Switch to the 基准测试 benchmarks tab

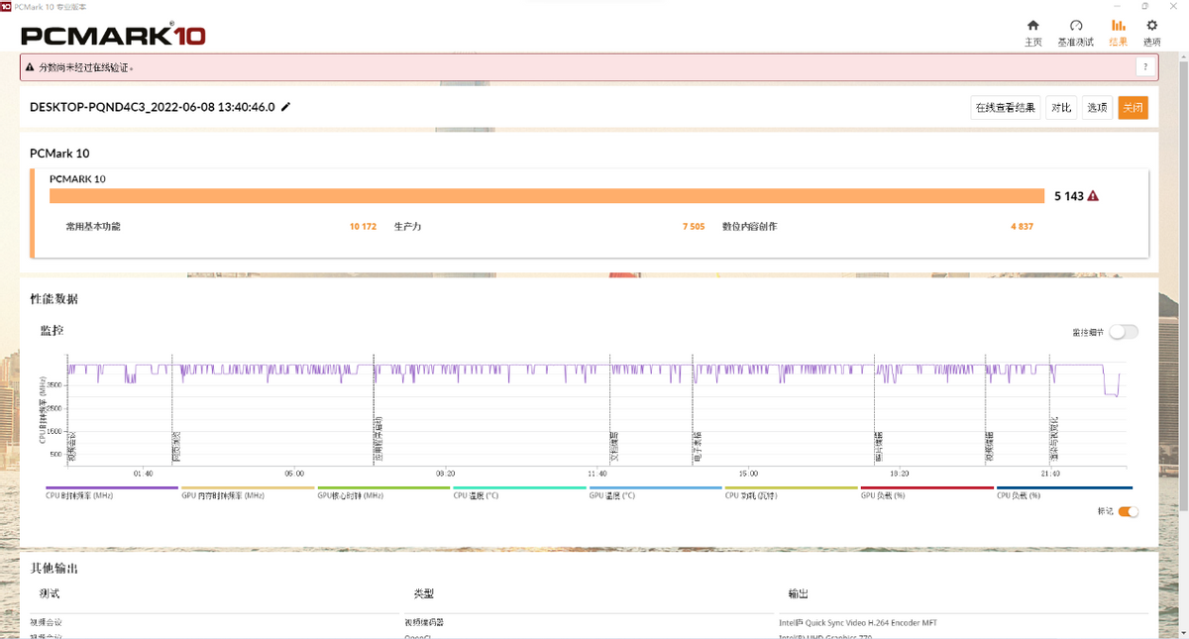[1075, 33]
